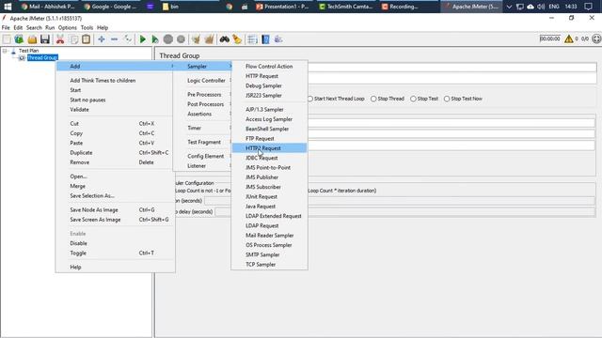
Task: Click the Search binoculars icon
Action: coord(224,39)
